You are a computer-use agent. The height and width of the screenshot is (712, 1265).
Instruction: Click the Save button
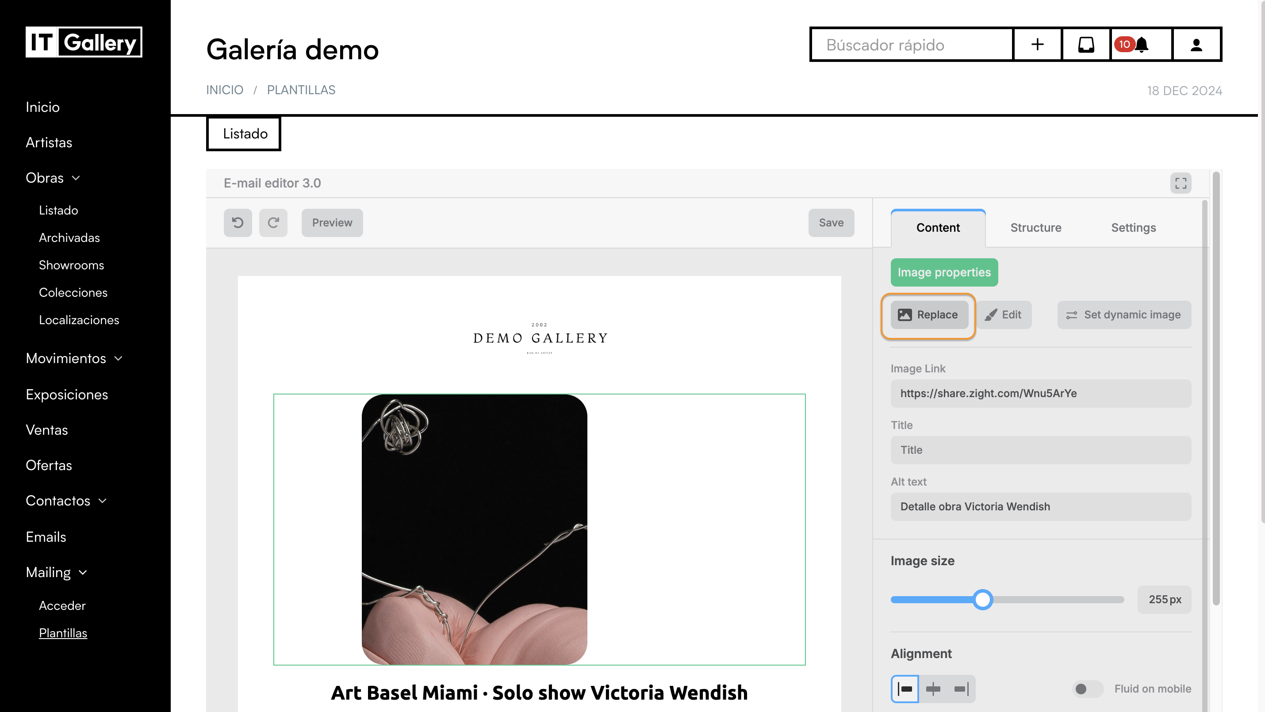[831, 223]
